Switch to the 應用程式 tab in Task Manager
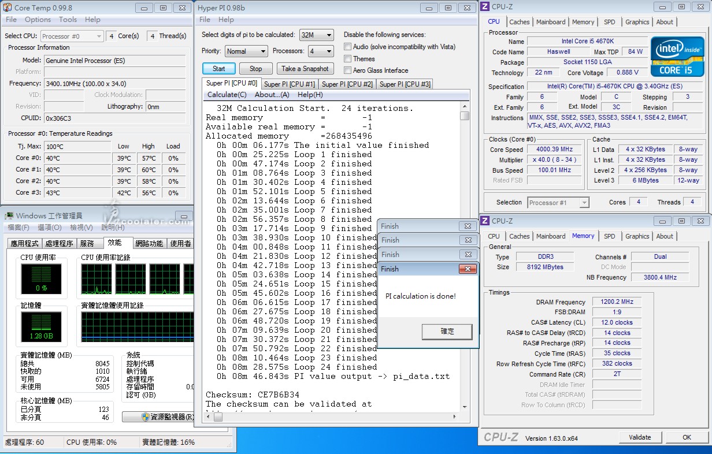The image size is (712, 454). [25, 244]
